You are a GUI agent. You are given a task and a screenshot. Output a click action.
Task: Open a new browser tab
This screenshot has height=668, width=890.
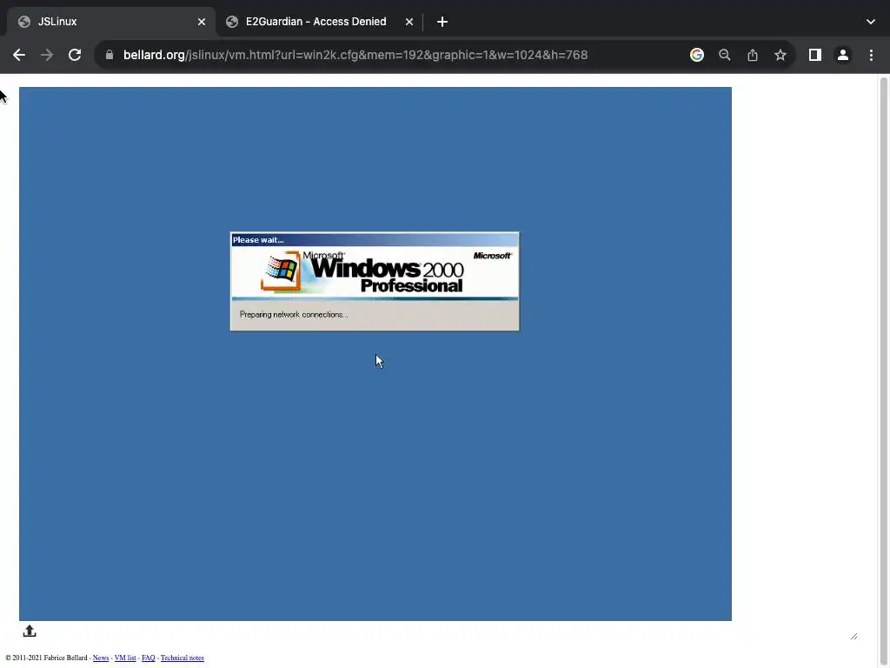click(442, 22)
